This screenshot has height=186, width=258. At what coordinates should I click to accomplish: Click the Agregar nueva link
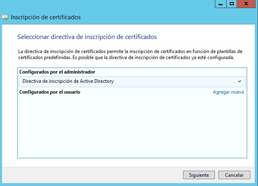[228, 92]
